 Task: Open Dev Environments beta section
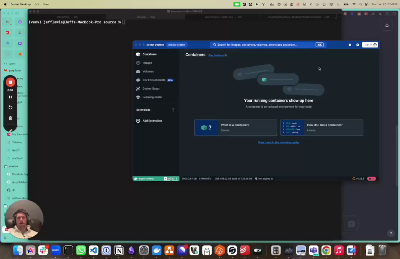tap(154, 80)
